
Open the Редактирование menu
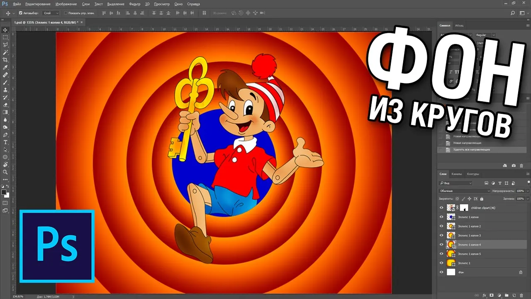click(39, 4)
